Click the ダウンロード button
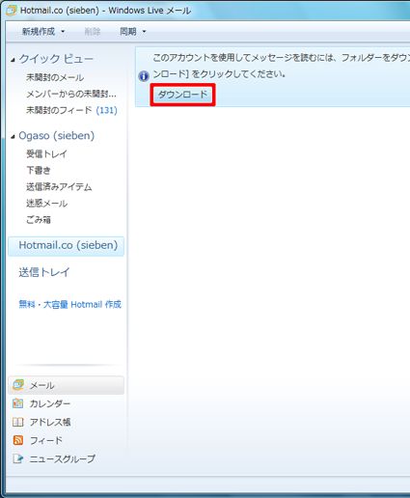The height and width of the screenshot is (498, 410). click(x=182, y=95)
